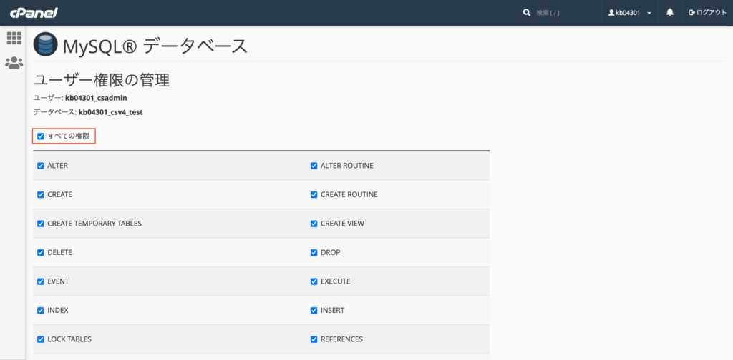The height and width of the screenshot is (360, 733).
Task: Toggle the CREATE ROUTINE checkbox
Action: point(314,194)
